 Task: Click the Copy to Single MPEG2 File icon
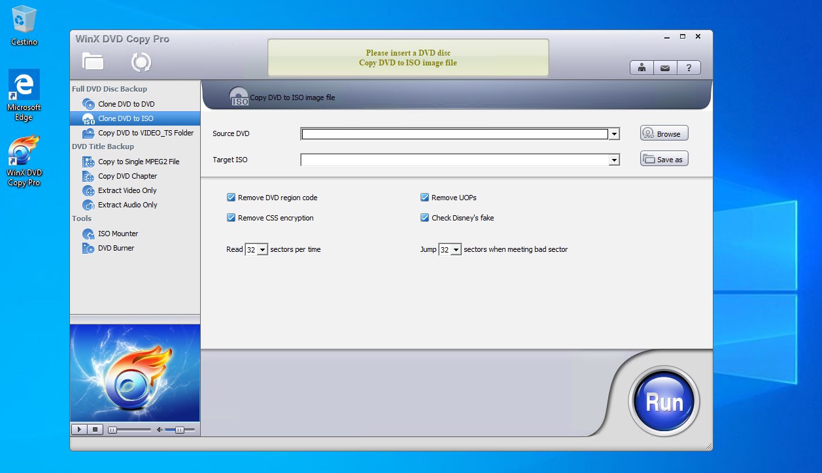pos(88,162)
